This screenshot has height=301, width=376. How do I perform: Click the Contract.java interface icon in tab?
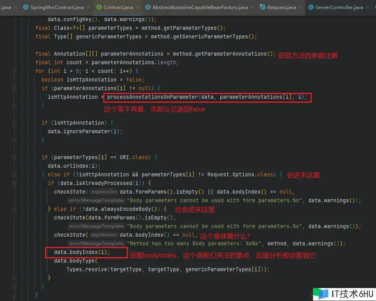[99, 7]
